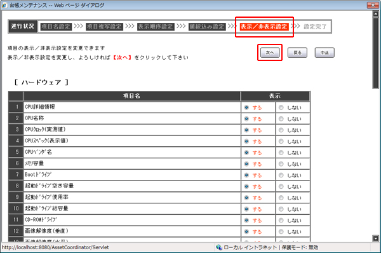Select する for CPUｽﾍﾟｯｸ(表示値)
381x253 pixels.
point(246,141)
